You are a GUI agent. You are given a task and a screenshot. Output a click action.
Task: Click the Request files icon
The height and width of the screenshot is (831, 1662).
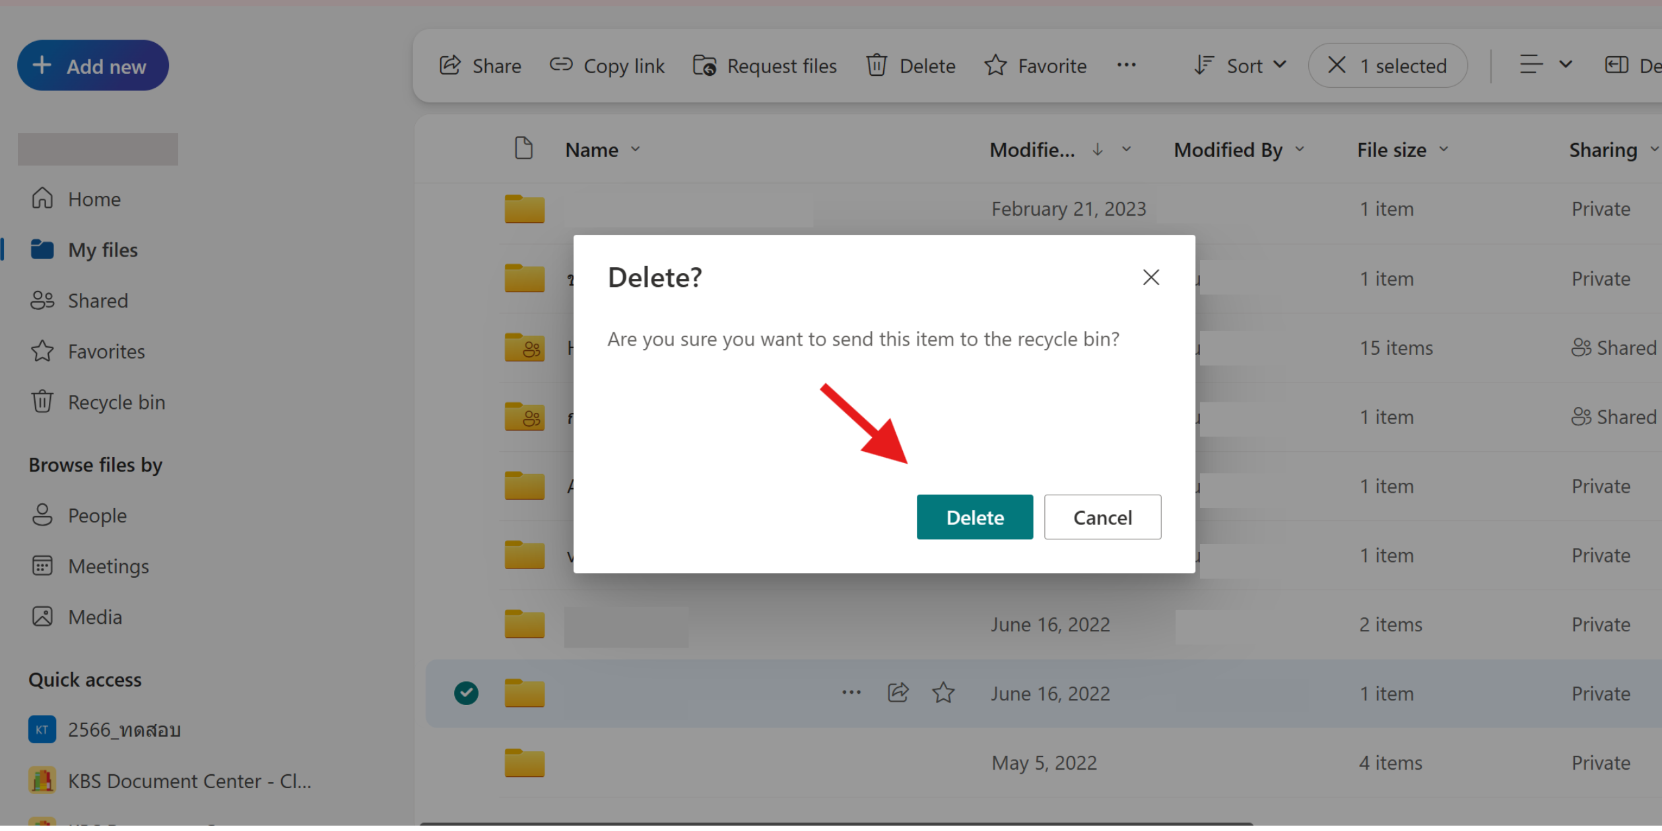[x=704, y=66]
